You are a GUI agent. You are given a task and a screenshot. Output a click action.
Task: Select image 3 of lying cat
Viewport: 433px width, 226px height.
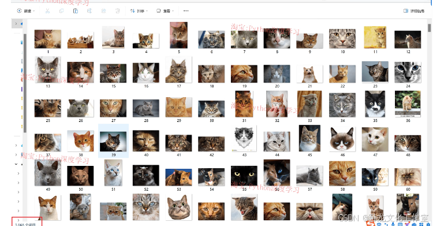tap(113, 37)
